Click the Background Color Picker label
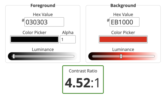166x96 pixels. click(x=123, y=32)
